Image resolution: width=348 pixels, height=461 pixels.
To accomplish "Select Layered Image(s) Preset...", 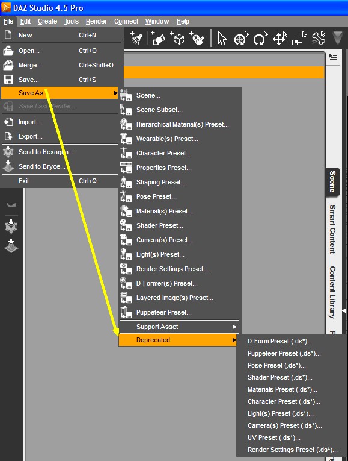I will (179, 298).
